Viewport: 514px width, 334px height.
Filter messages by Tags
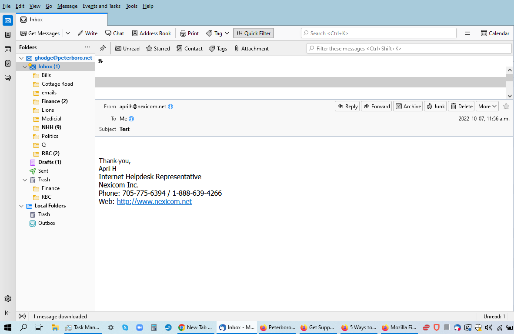[x=218, y=49]
